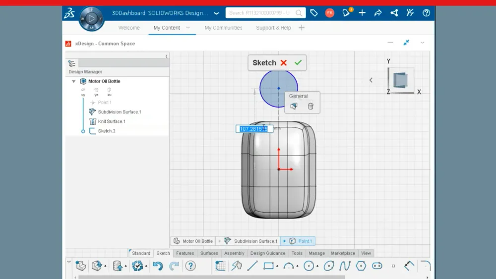Collapse the Design Manager side panel
The height and width of the screenshot is (279, 496).
coord(166,56)
